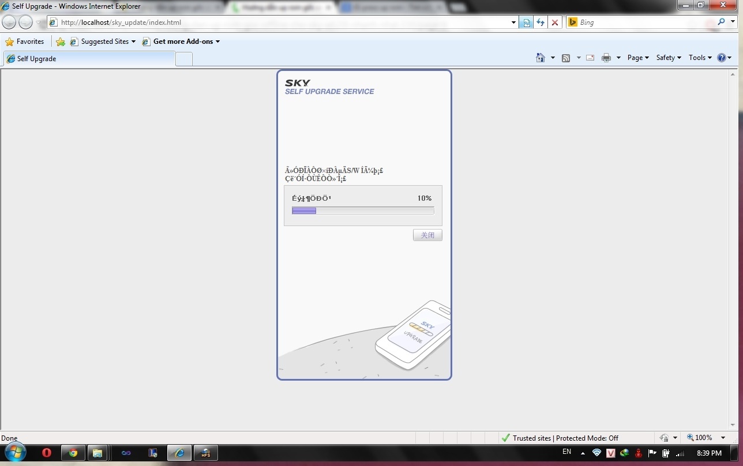
Task: Select the Self Upgrade tab
Action: (89, 59)
